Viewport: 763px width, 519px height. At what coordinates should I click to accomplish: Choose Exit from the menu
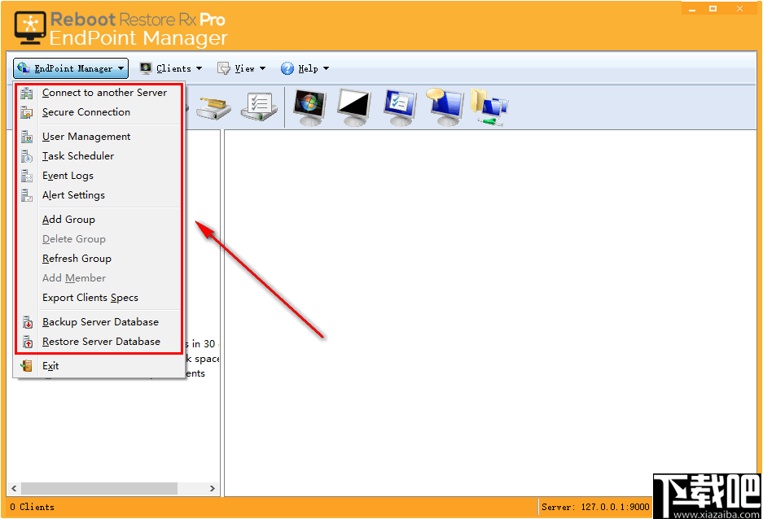(x=99, y=366)
